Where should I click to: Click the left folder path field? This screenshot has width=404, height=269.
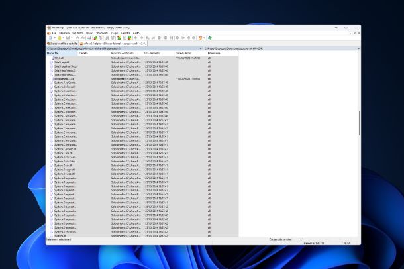(x=123, y=48)
